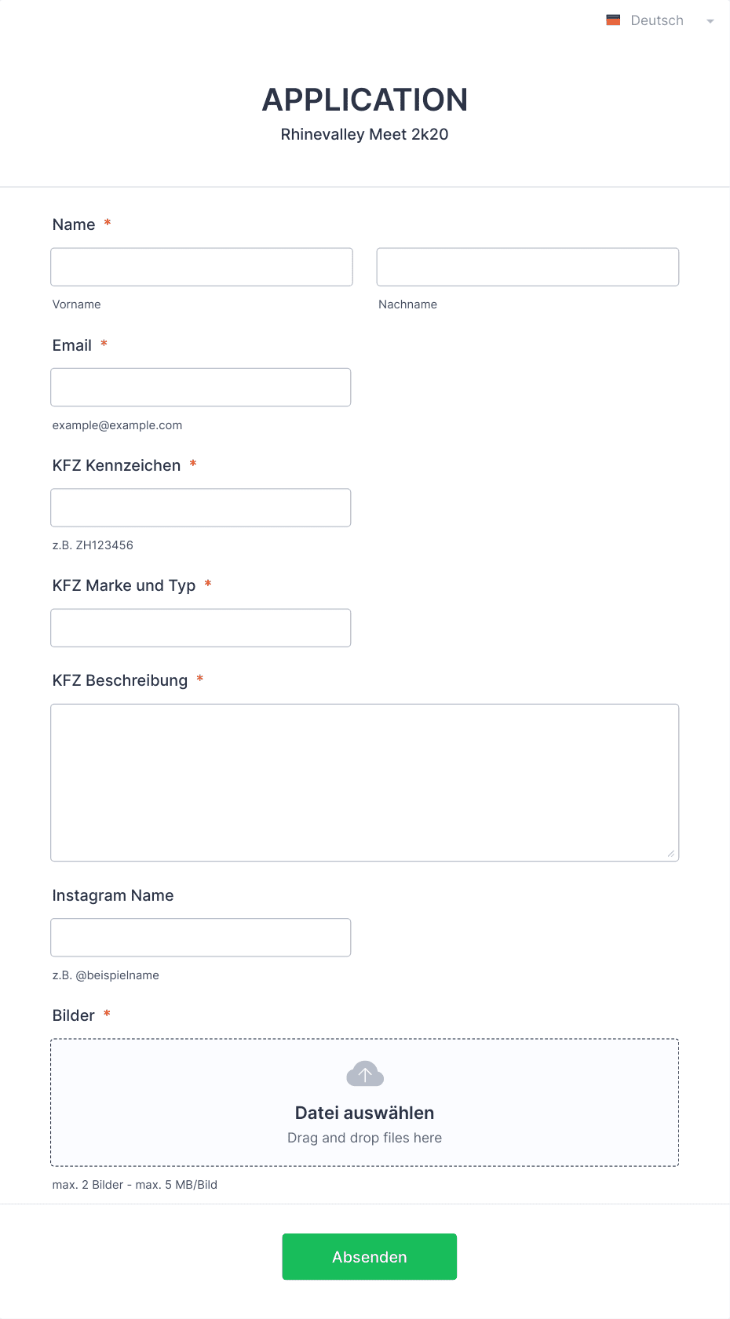
Task: Submit the form with Absenden
Action: coord(370,1256)
